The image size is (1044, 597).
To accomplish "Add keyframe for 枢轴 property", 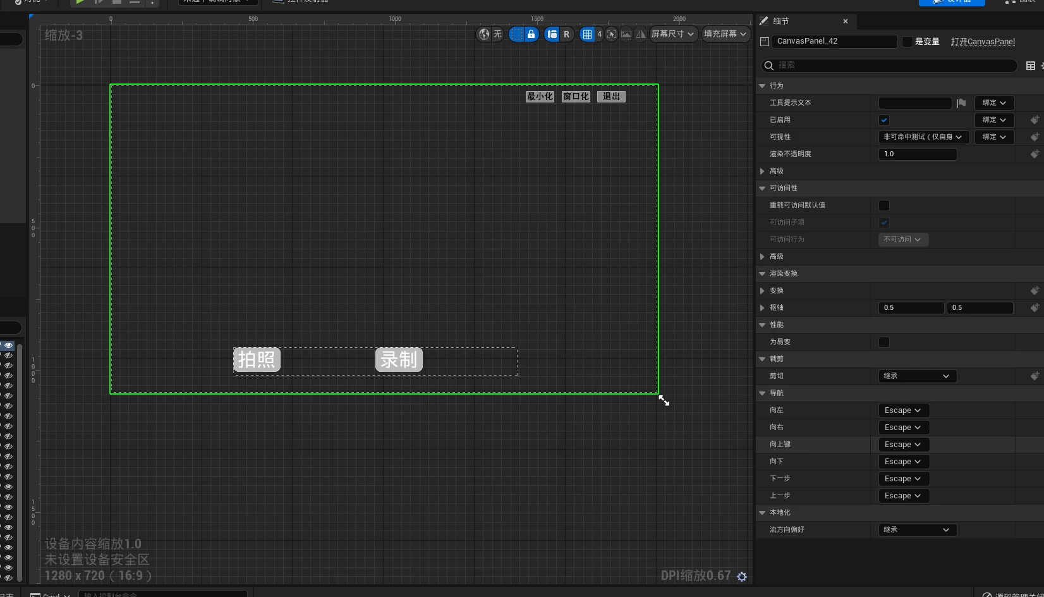I will click(1035, 307).
